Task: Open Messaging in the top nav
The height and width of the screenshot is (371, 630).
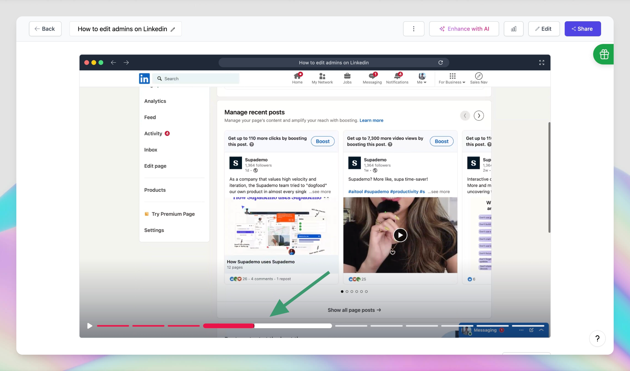Action: tap(372, 78)
